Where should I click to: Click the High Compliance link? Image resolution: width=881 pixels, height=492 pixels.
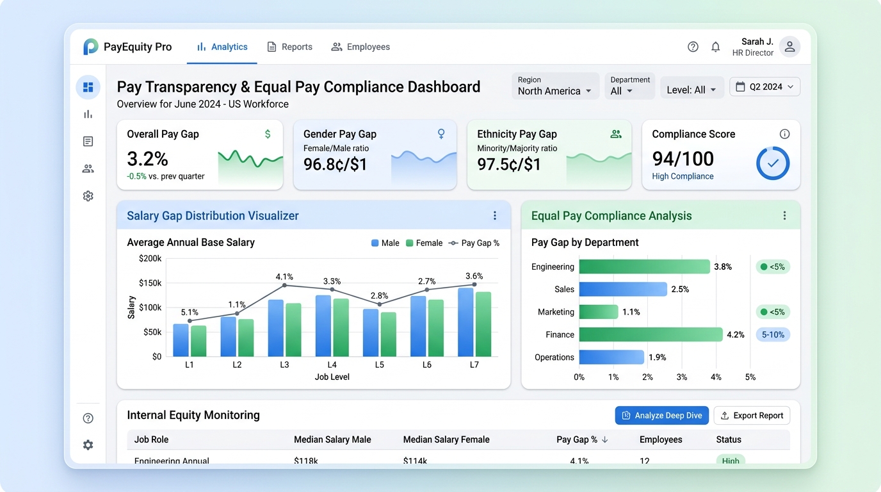coord(683,176)
